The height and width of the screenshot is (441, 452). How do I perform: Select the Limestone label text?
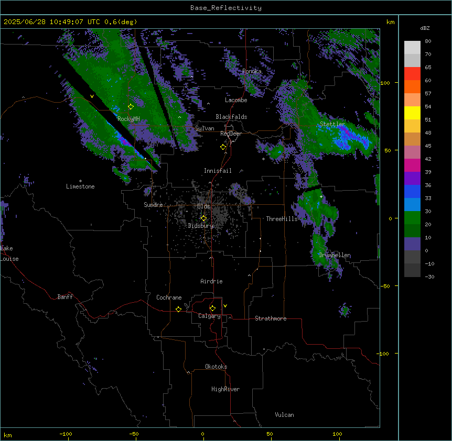point(80,186)
